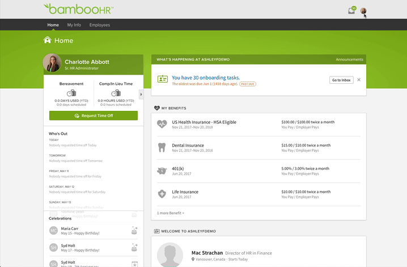
Task: Click the Life Insurance shield icon
Action: pos(162,193)
